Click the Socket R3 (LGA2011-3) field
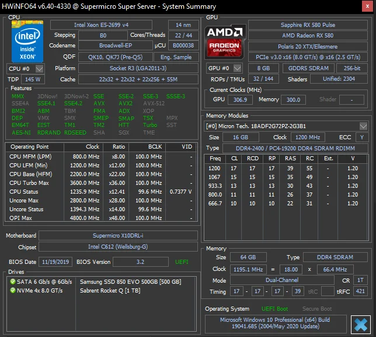This screenshot has width=376, height=337. [x=138, y=68]
